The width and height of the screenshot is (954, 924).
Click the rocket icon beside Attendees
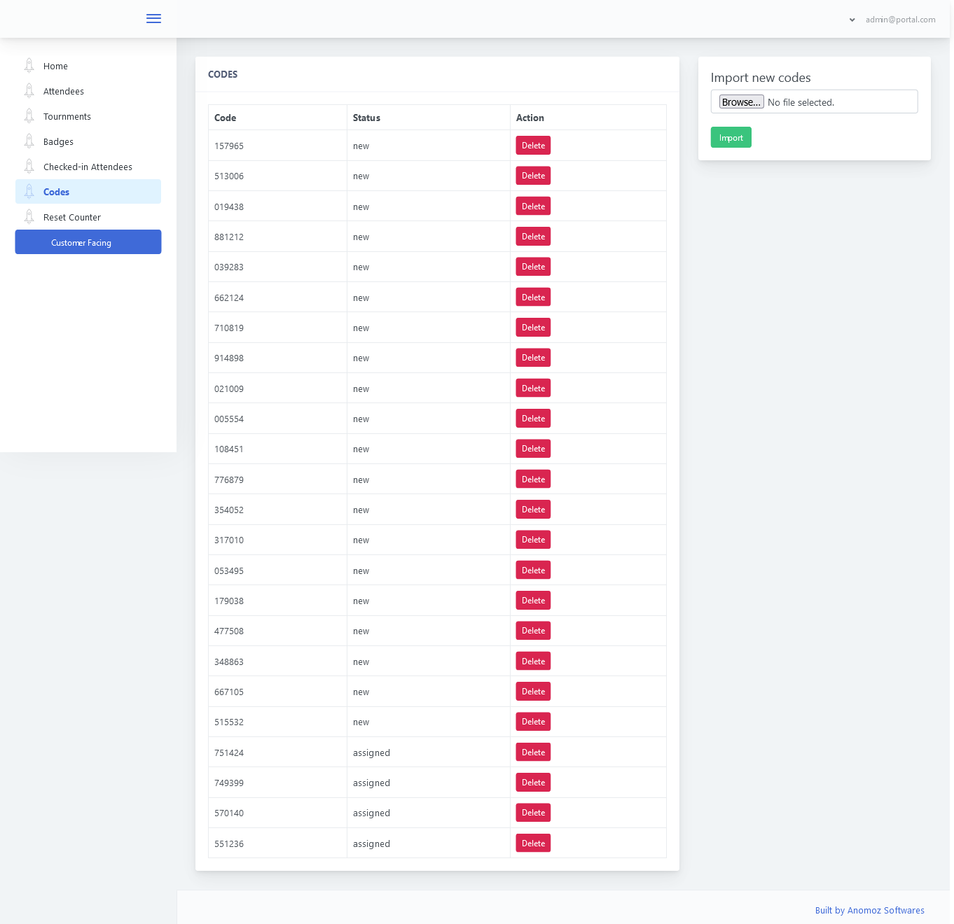tap(29, 91)
